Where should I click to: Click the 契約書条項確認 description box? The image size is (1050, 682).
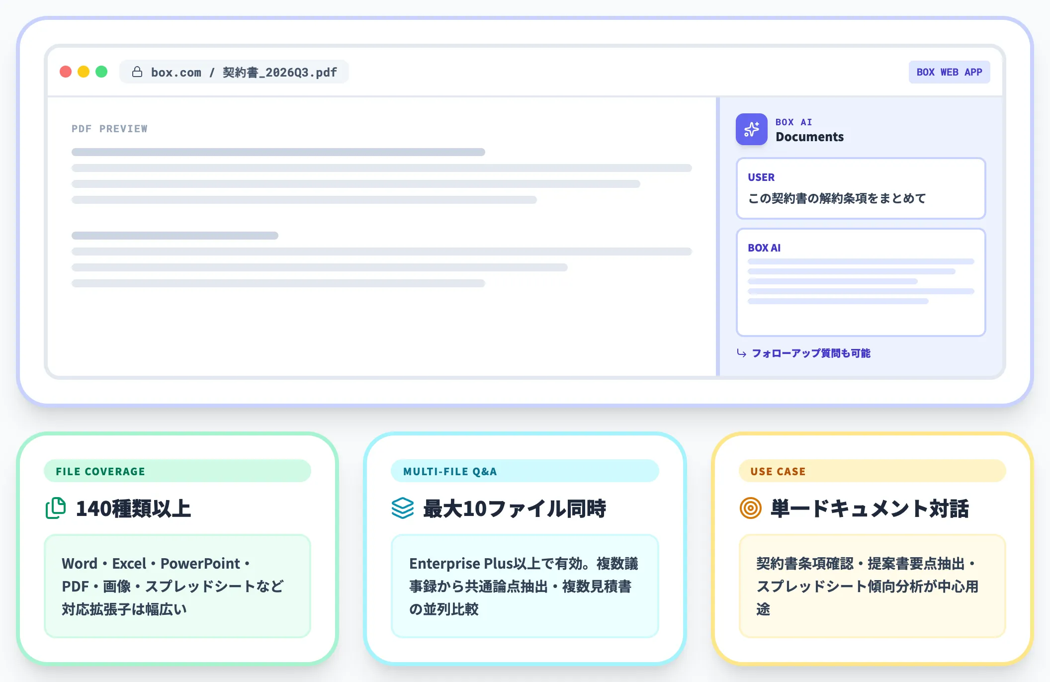[x=873, y=586]
